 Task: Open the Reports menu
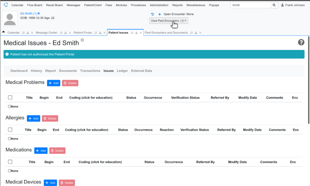(x=177, y=5)
